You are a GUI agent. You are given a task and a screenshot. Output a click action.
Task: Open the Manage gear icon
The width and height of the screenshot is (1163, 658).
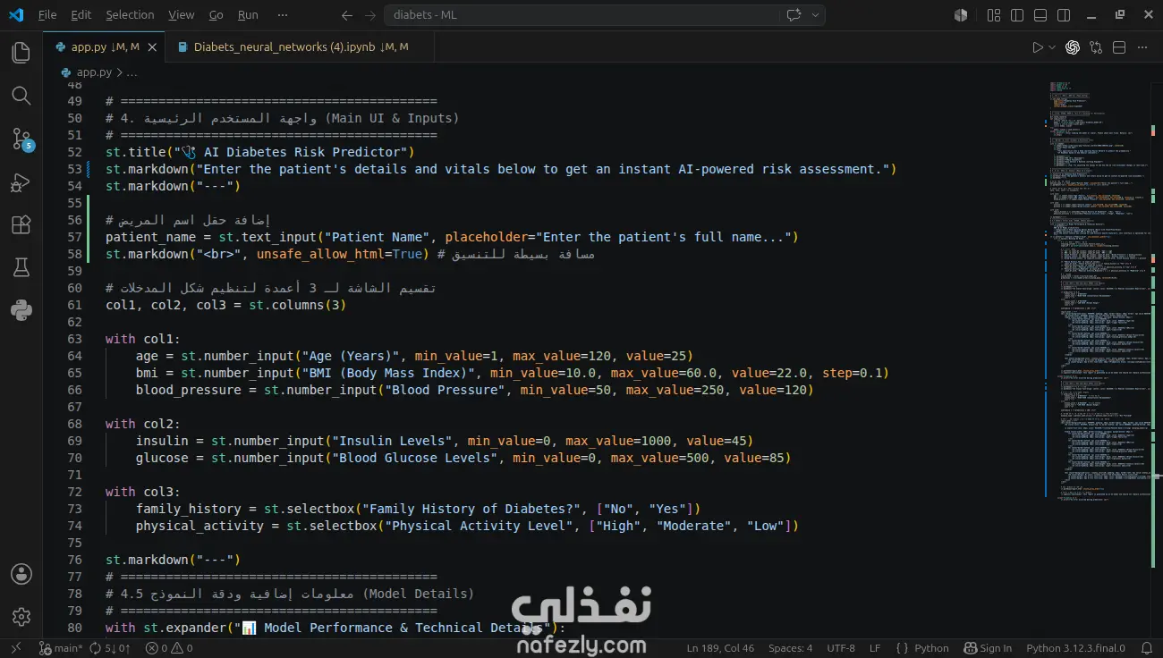tap(21, 617)
